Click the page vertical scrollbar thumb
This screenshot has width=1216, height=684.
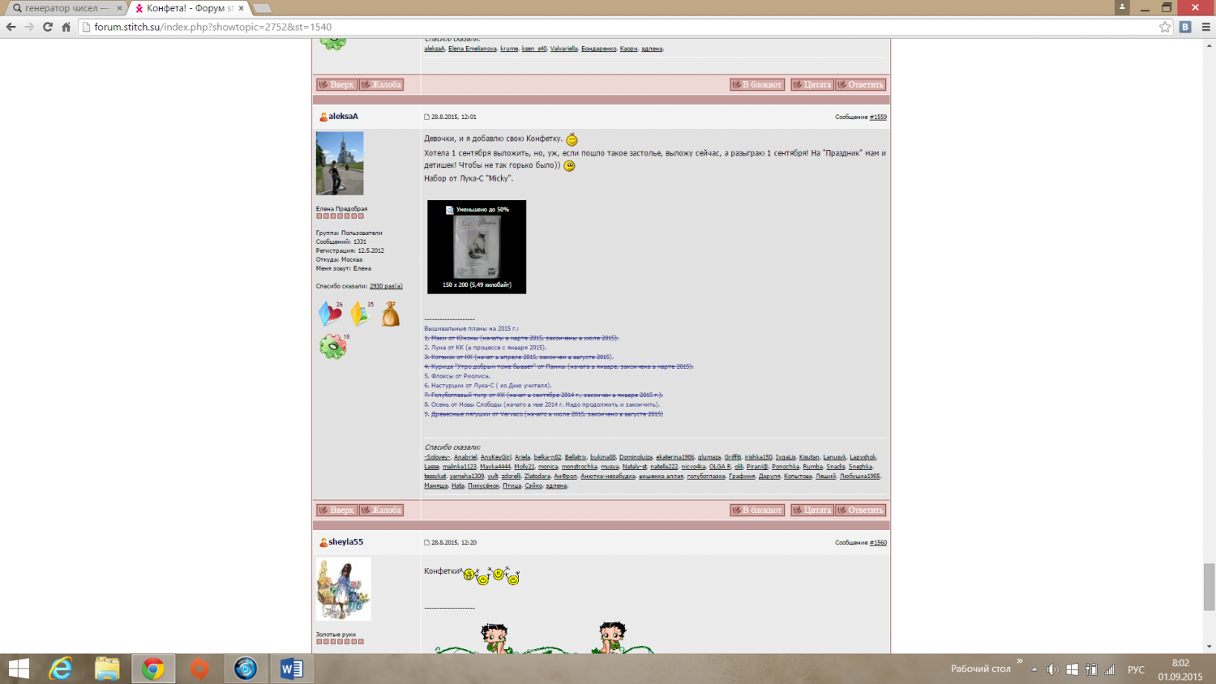1209,586
